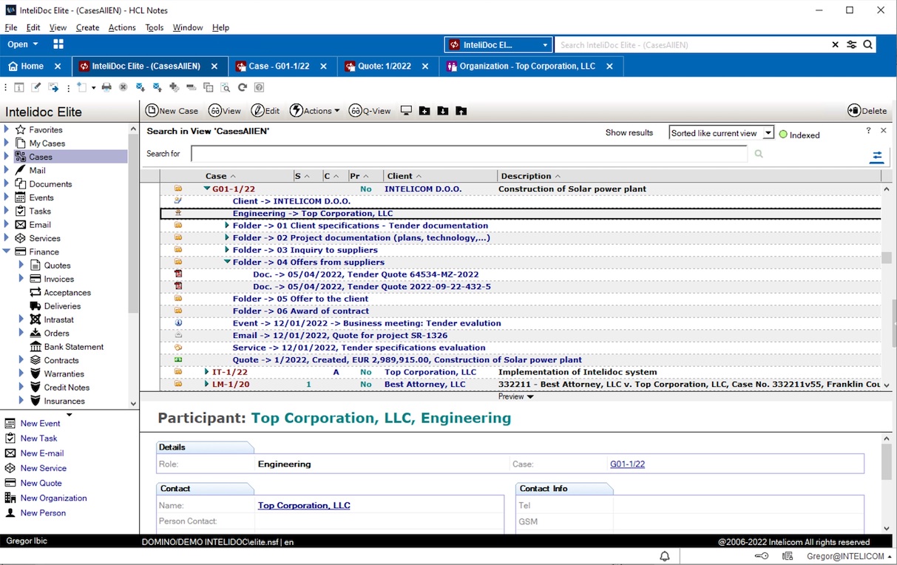Click the Q-View button
The height and width of the screenshot is (565, 897).
click(x=370, y=111)
